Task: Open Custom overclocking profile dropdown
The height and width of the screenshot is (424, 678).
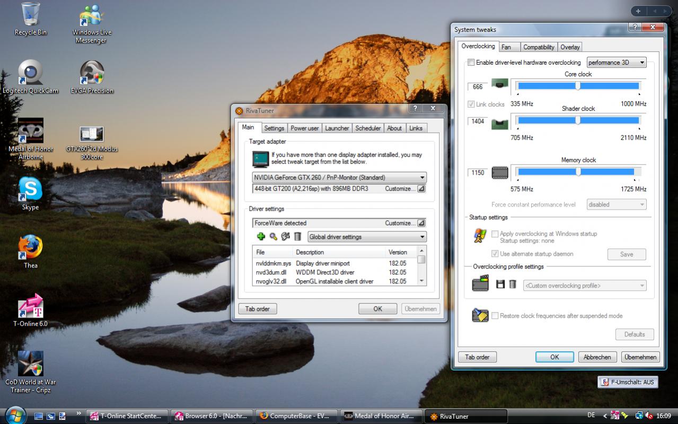Action: tap(585, 285)
